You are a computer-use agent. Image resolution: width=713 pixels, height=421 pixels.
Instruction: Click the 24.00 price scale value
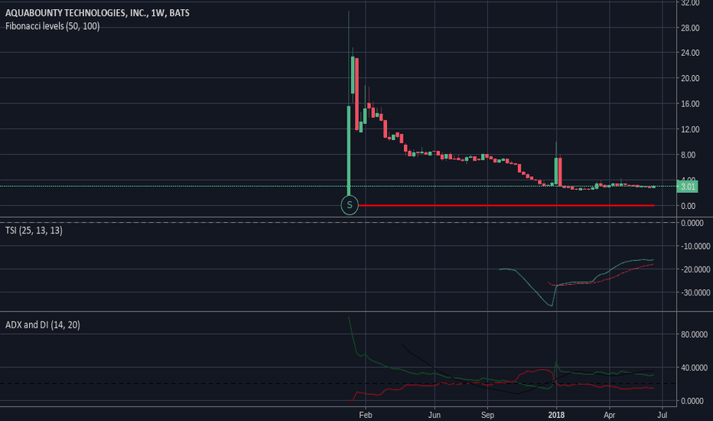click(x=690, y=53)
